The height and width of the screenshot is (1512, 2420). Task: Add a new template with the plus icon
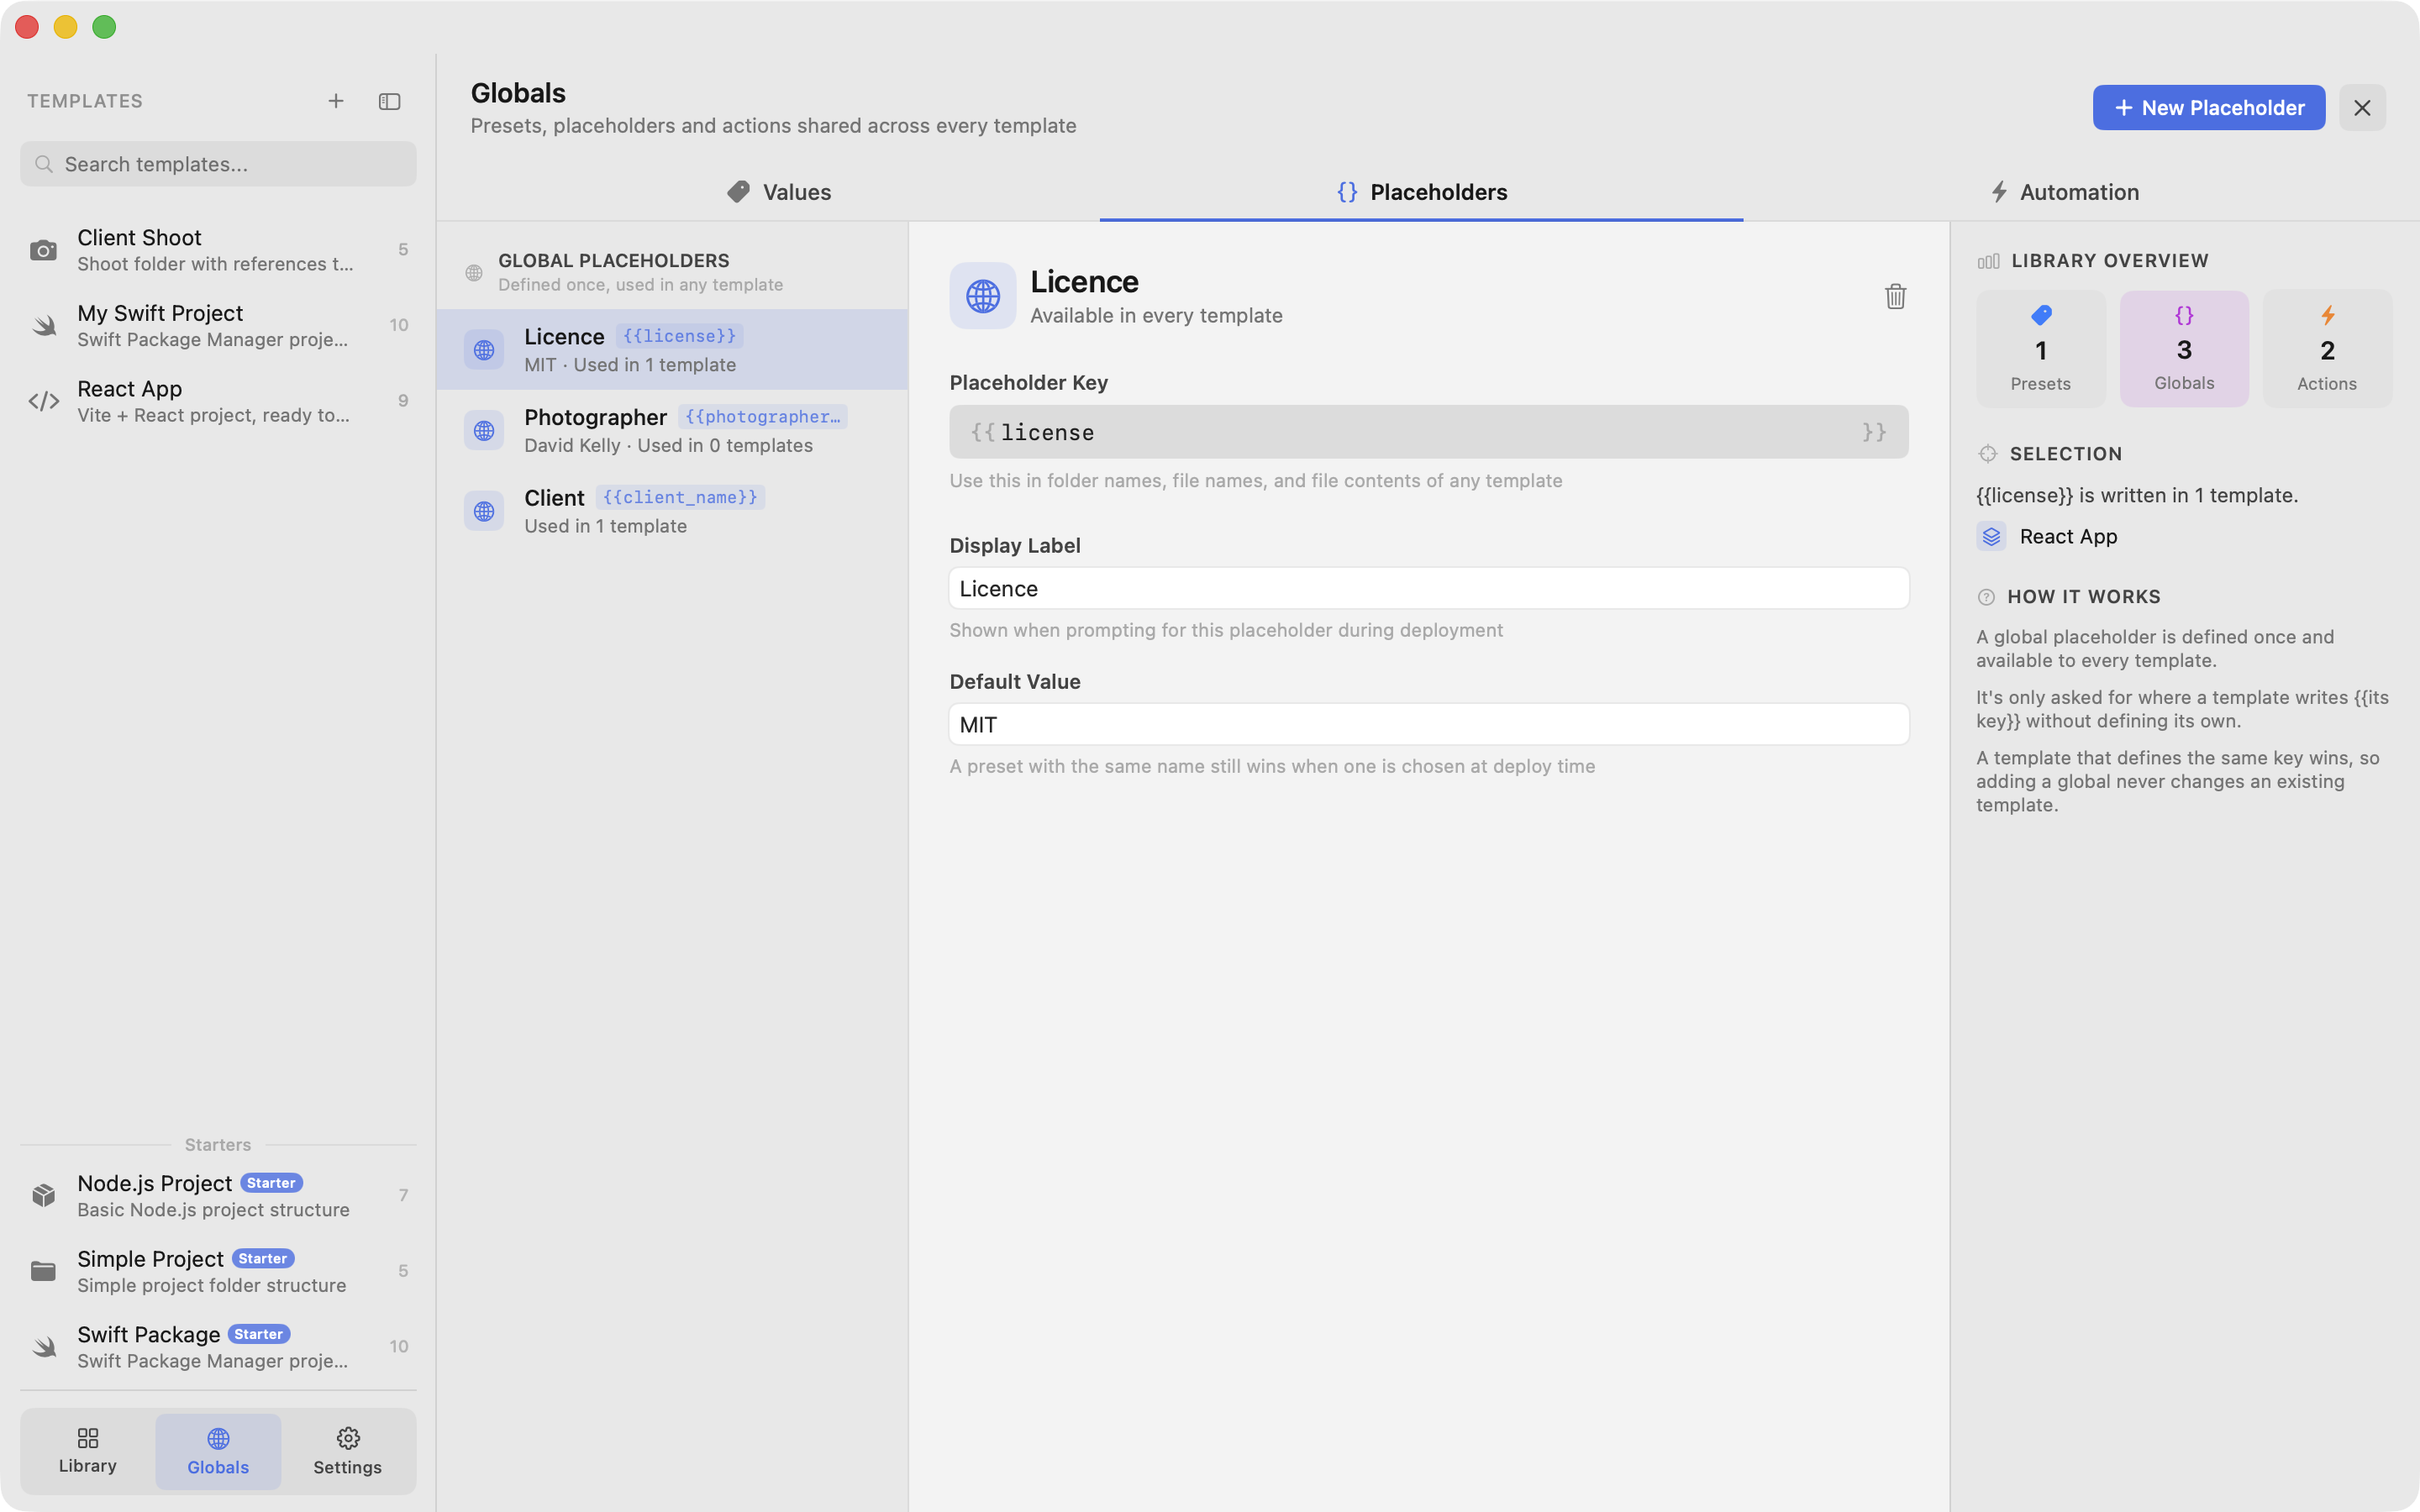336,101
